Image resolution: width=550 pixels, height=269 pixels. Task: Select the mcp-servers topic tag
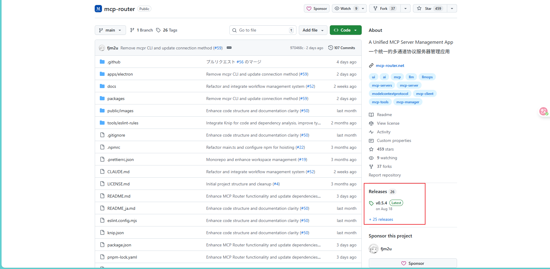pos(382,85)
